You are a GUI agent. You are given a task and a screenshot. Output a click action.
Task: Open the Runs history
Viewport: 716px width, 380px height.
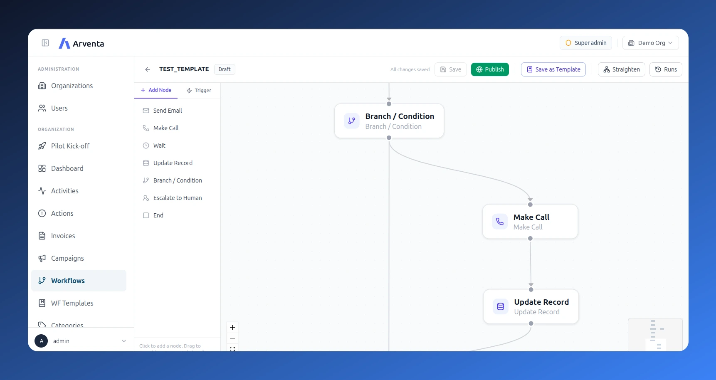tap(666, 69)
